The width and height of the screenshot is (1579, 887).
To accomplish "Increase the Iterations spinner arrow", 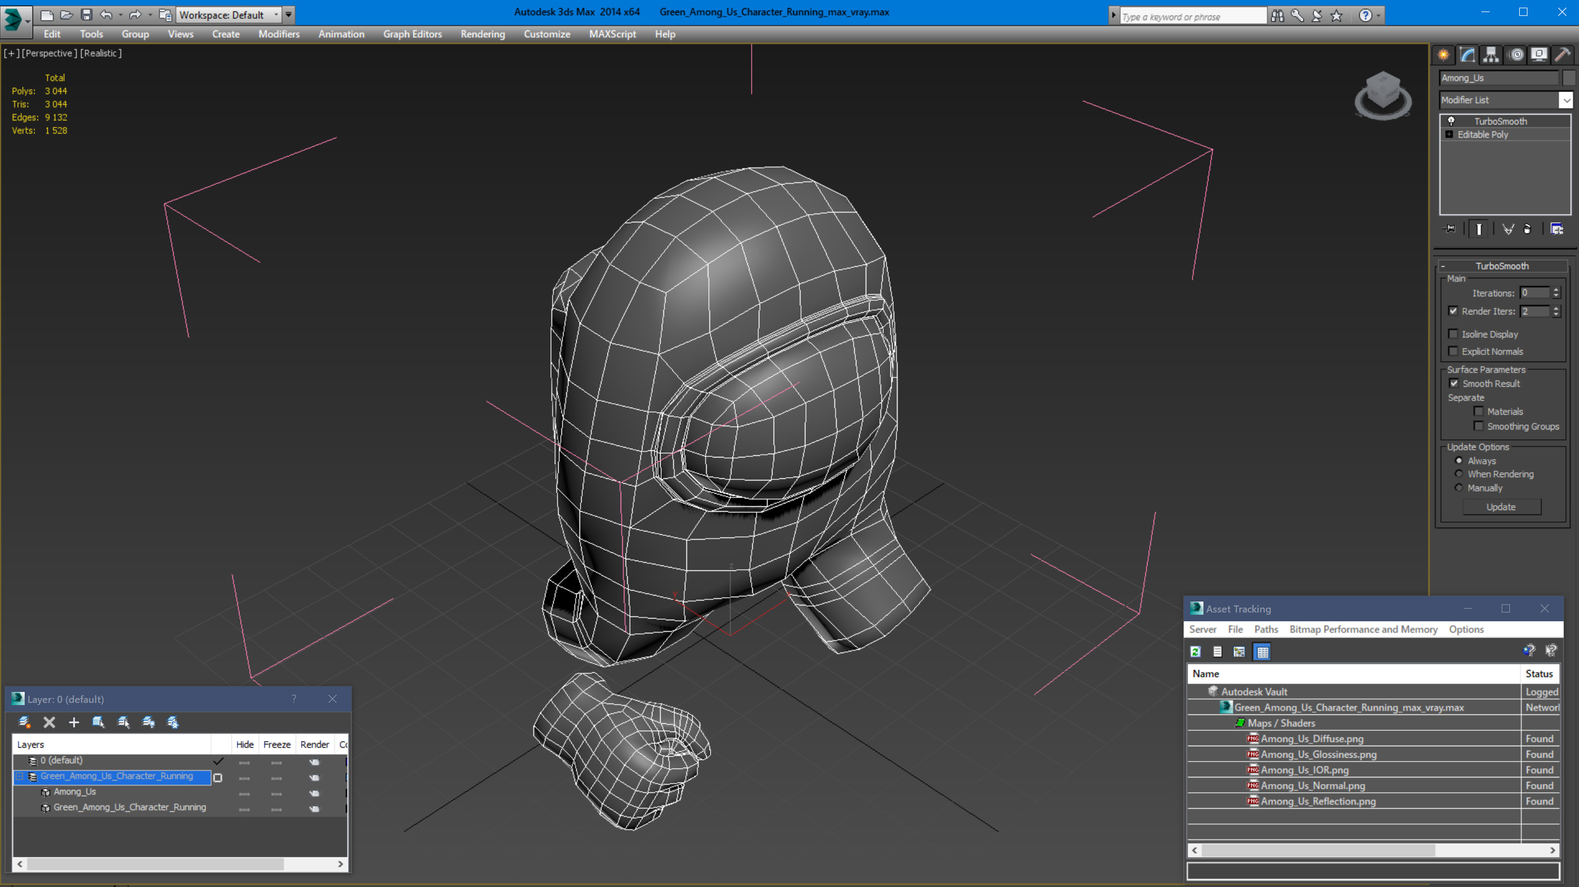I will pyautogui.click(x=1557, y=290).
